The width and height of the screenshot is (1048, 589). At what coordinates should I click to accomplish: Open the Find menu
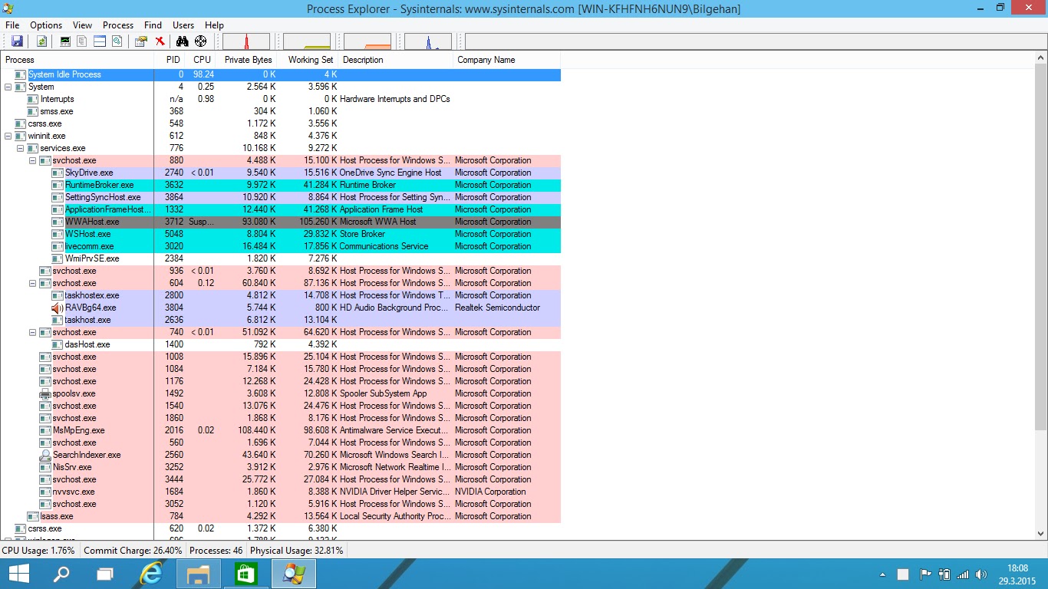(x=153, y=25)
